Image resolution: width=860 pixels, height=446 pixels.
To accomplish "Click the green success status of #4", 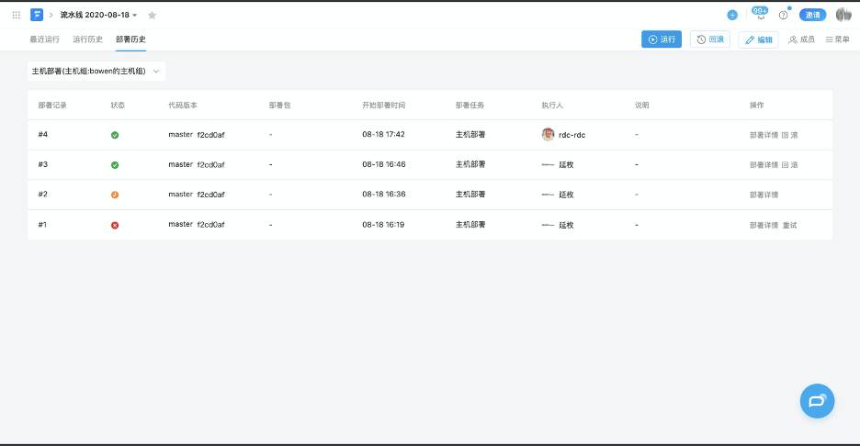I will coord(115,135).
